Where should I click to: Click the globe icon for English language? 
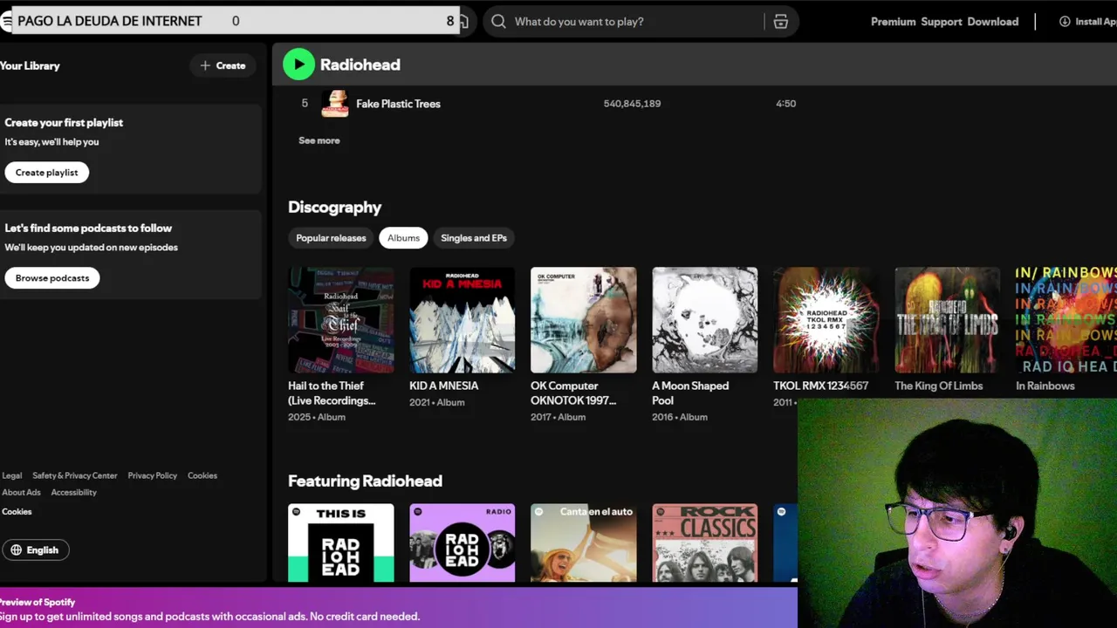click(16, 549)
